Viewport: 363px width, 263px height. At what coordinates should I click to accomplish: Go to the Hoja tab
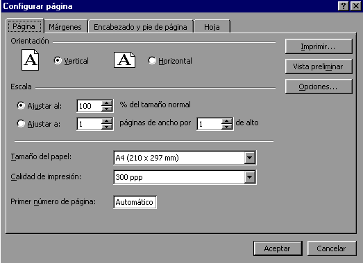click(x=212, y=27)
